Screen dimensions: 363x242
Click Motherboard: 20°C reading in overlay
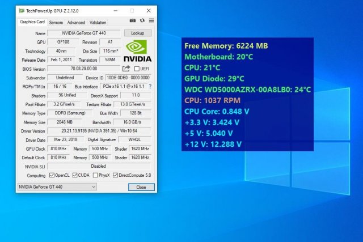pos(218,57)
